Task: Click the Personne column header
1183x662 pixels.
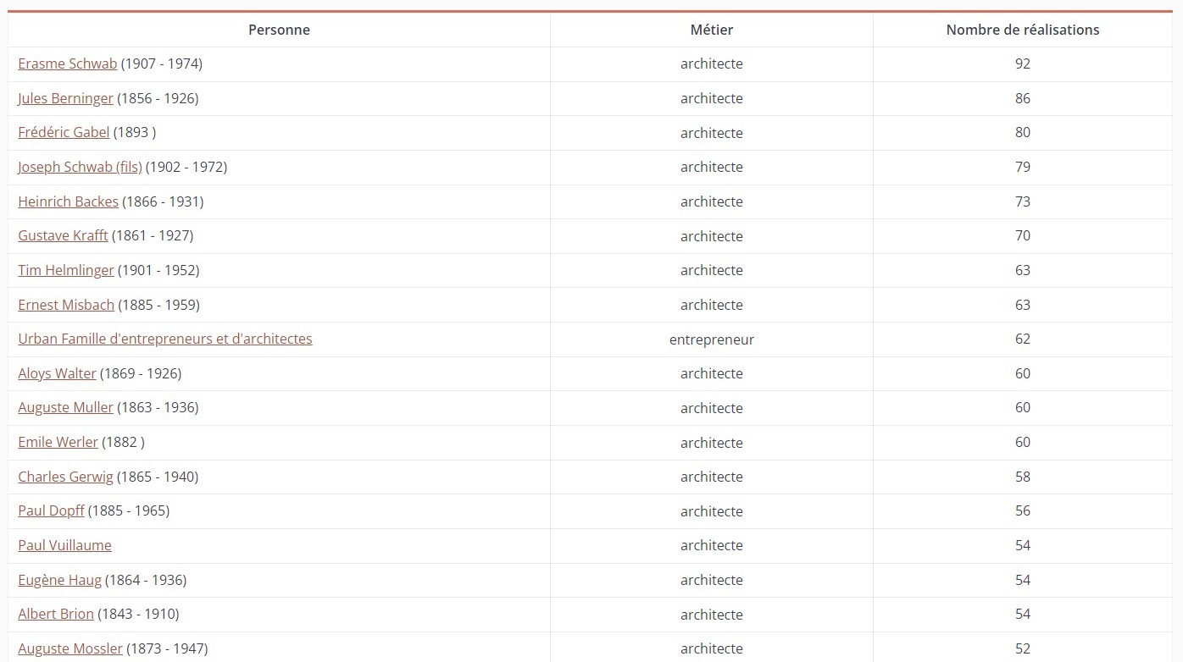Action: click(279, 30)
